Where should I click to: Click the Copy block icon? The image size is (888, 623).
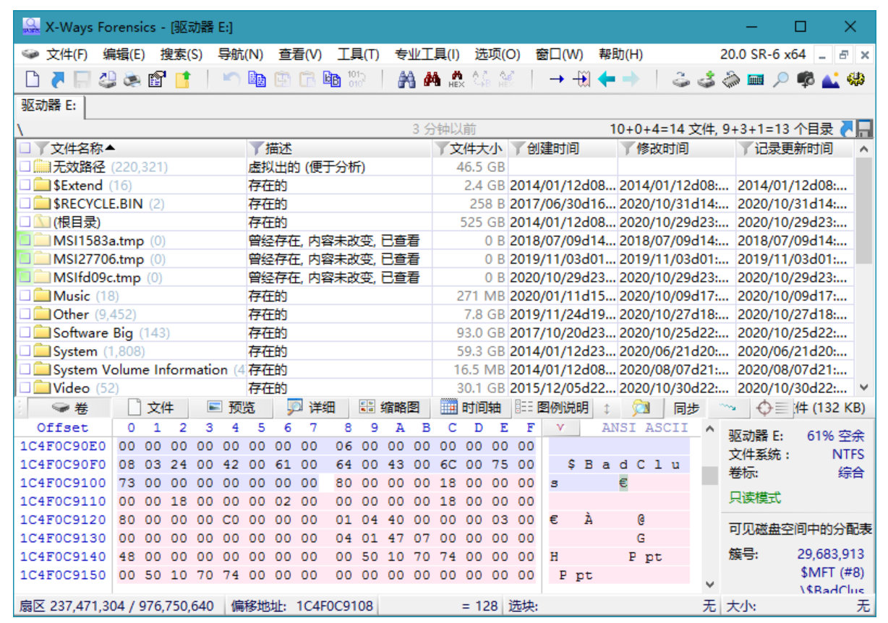[x=256, y=80]
